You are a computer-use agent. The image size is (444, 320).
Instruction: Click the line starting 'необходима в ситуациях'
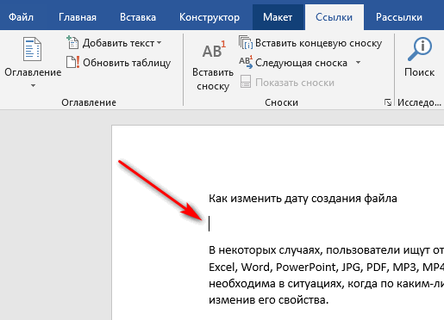326,284
